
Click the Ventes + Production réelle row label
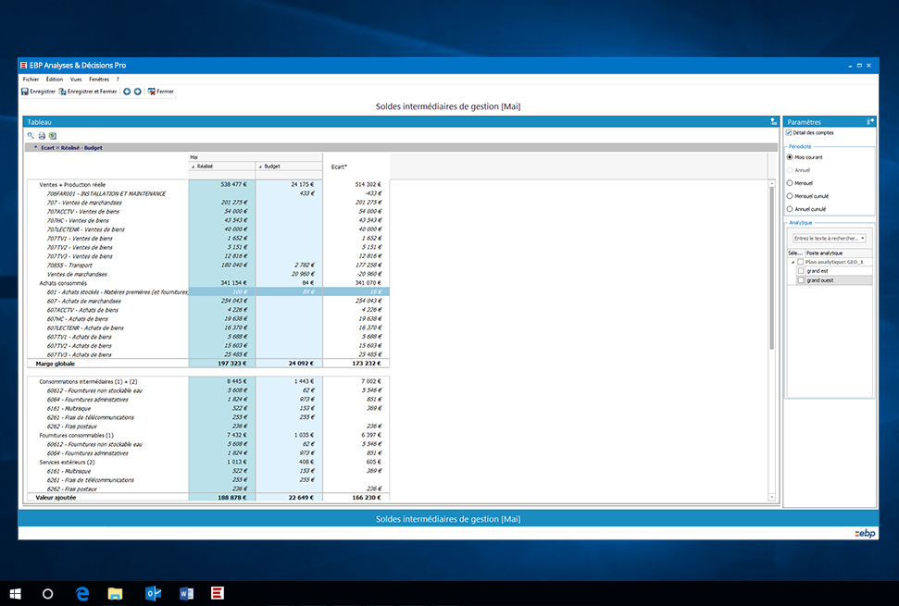pos(72,185)
